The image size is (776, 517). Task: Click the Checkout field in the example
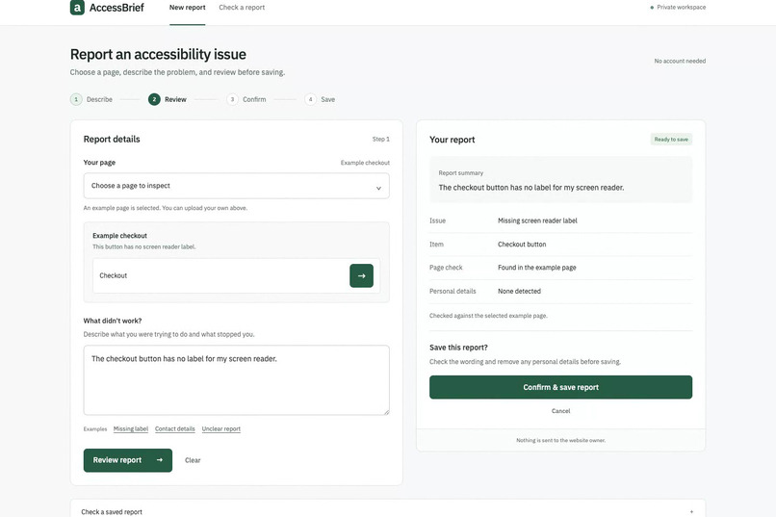click(237, 275)
